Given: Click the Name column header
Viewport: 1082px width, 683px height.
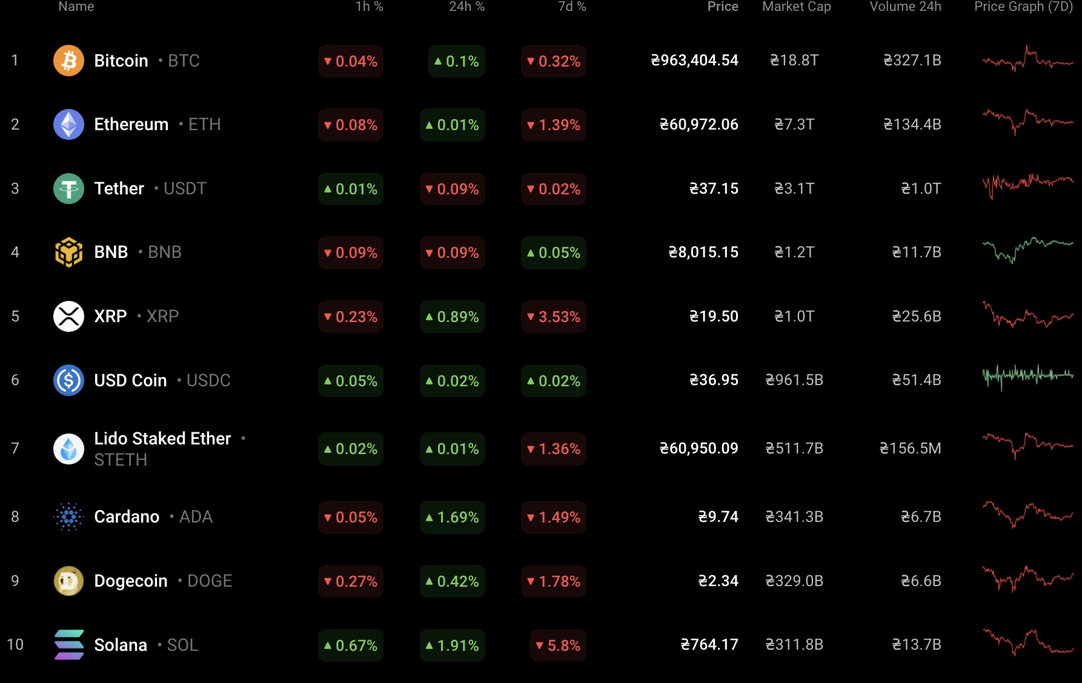Looking at the screenshot, I should [x=75, y=7].
